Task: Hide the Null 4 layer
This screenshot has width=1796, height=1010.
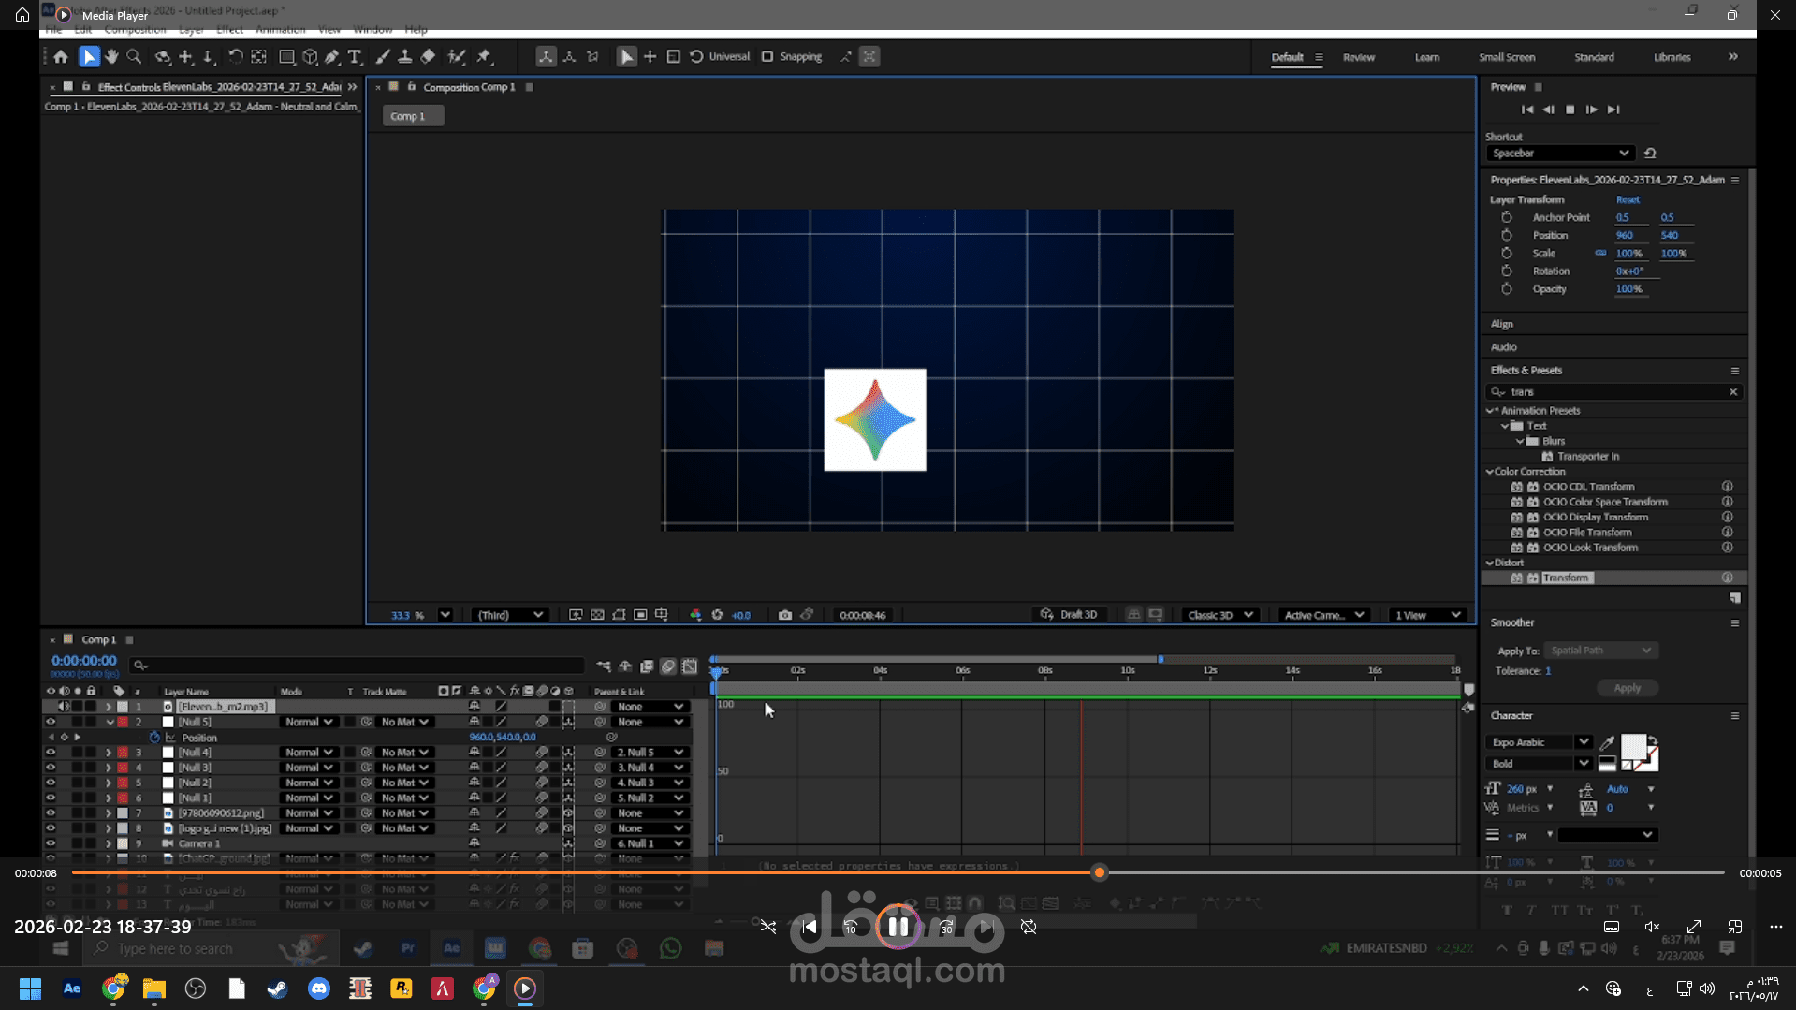Action: [x=51, y=753]
